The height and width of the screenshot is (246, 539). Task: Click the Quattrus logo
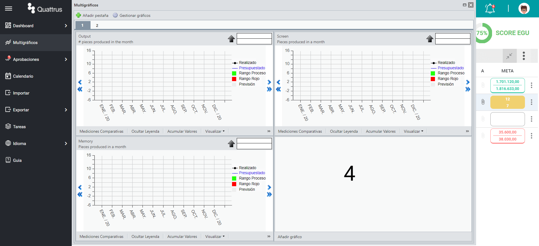45,8
